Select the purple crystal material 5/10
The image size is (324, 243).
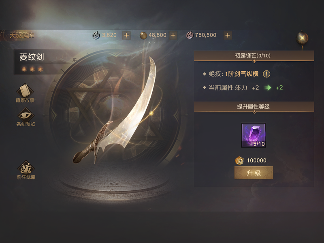tap(254, 135)
